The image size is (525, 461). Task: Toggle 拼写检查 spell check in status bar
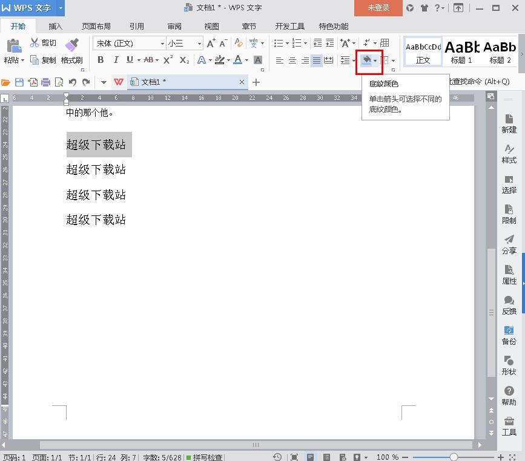204,457
